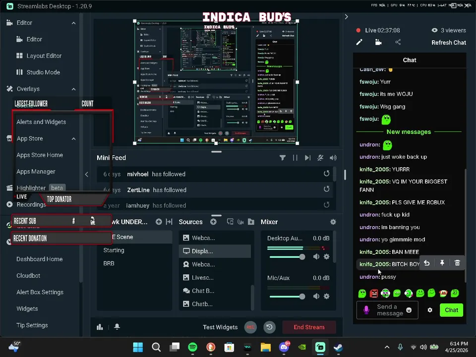The image size is (476, 357).
Task: Click the Desktop Audio volume slider handle
Action: 302,257
